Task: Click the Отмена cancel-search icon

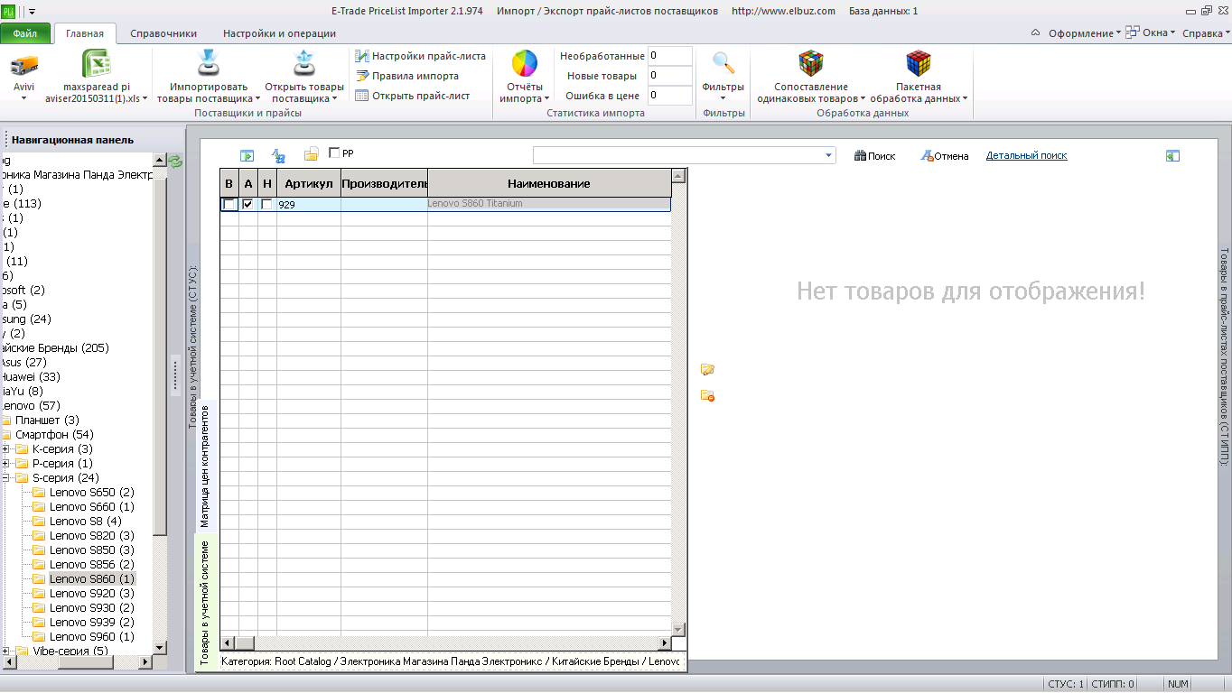Action: (x=926, y=156)
